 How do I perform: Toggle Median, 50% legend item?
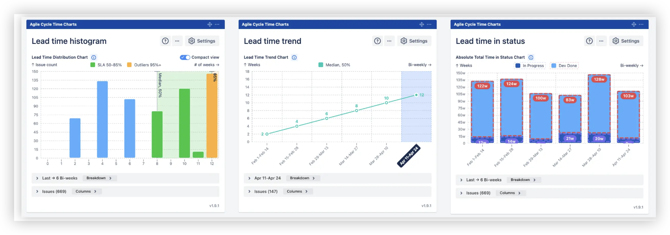pyautogui.click(x=334, y=65)
